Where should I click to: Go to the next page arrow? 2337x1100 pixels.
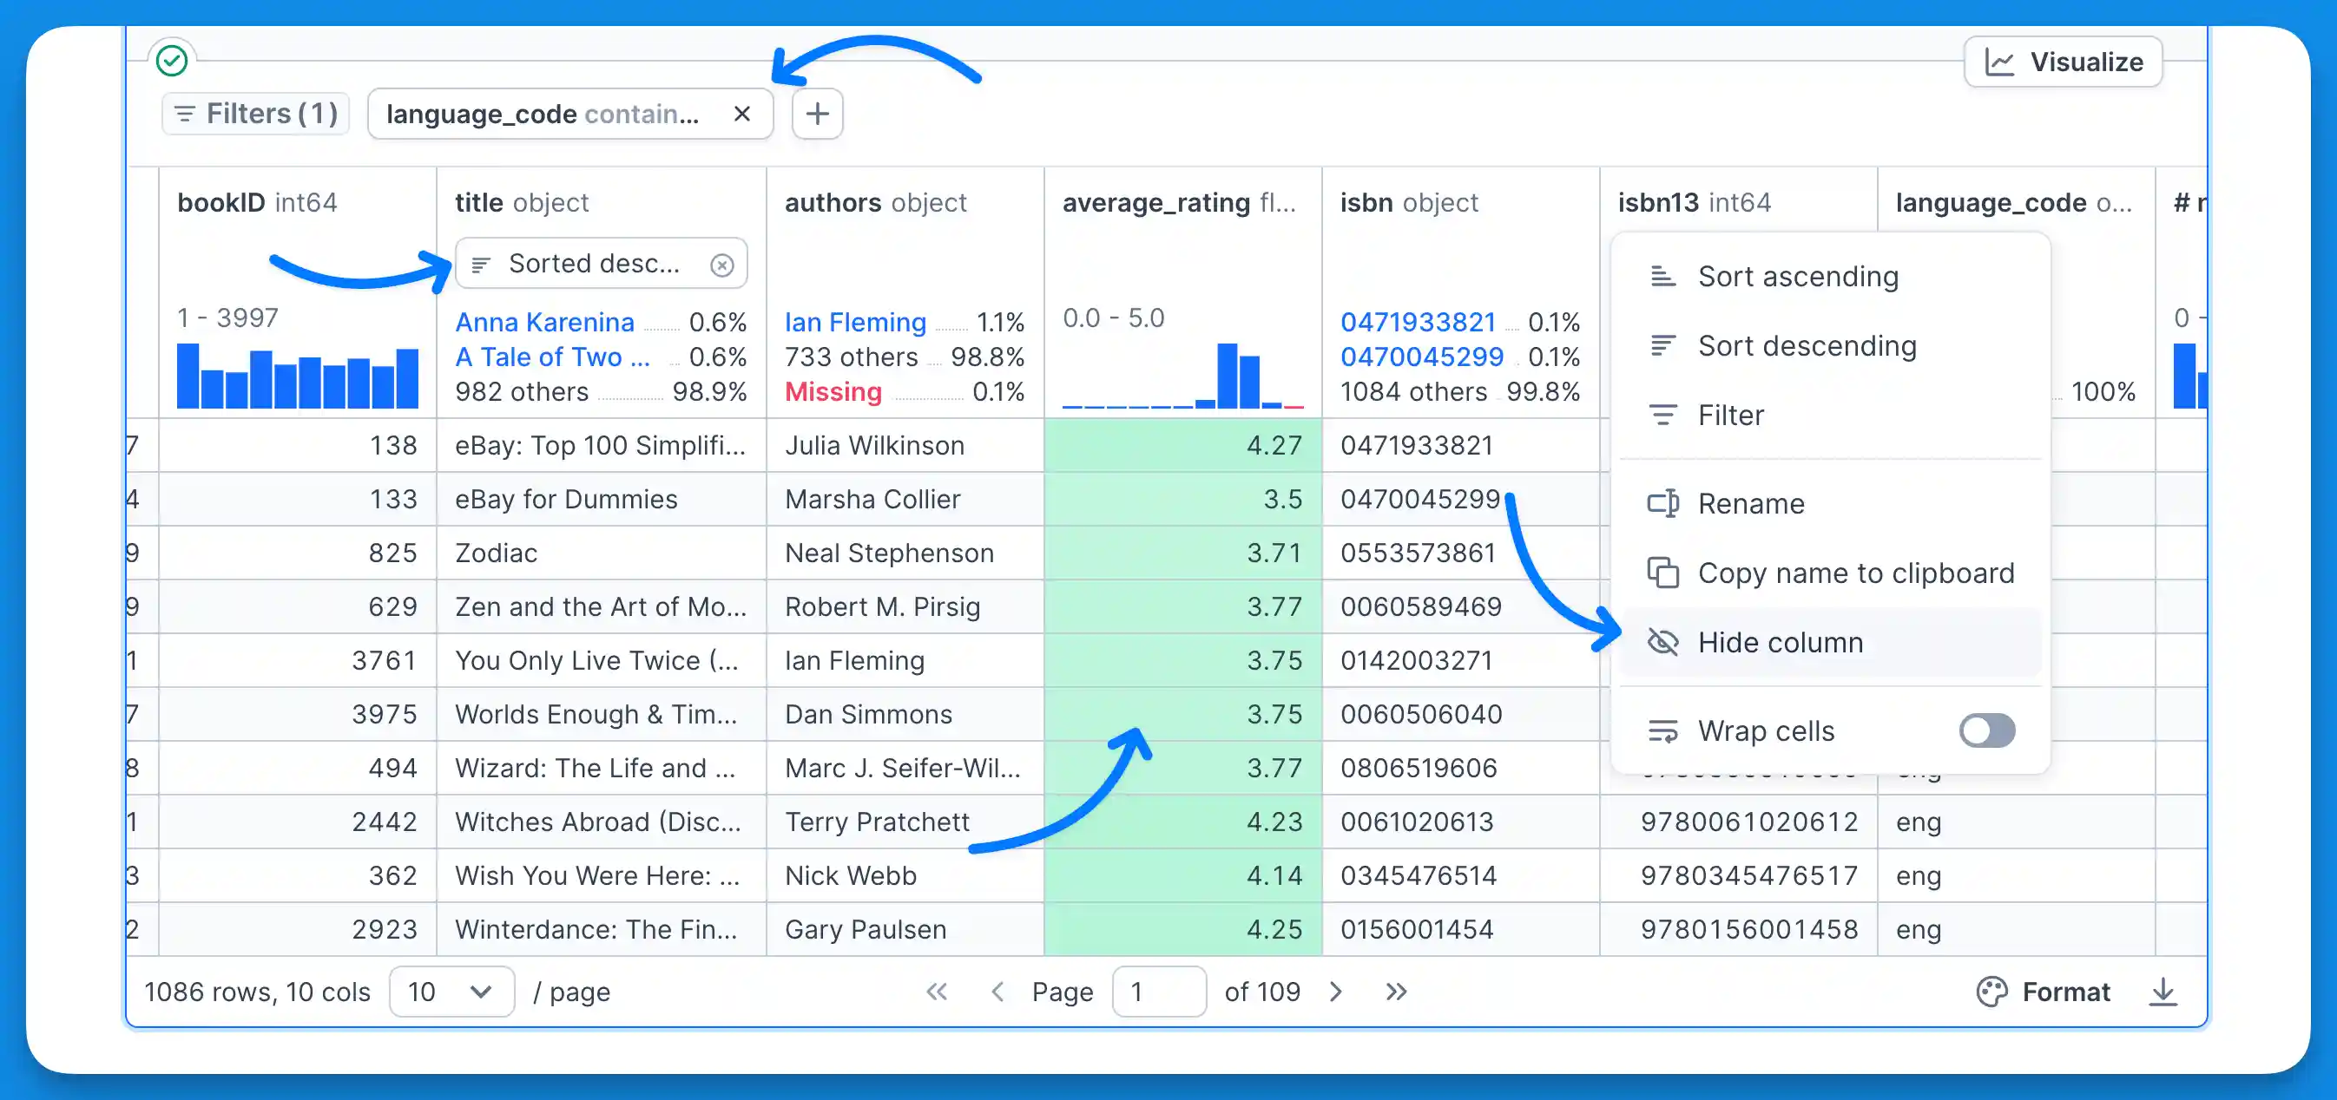[x=1335, y=992]
